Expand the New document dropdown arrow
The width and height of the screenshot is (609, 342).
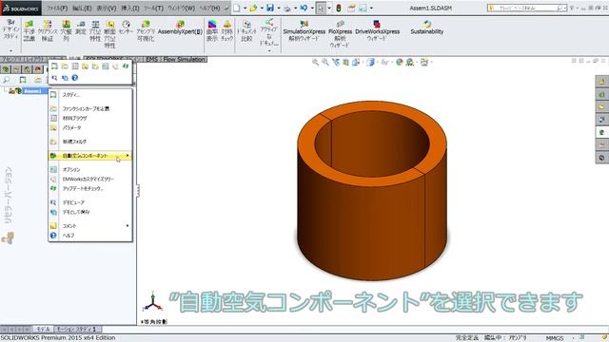tap(245, 8)
